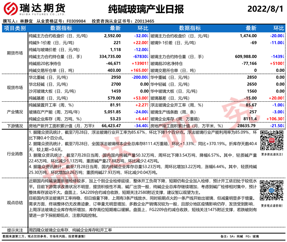Click the 行业消息 section label
This screenshot has height=242, width=287.
(14, 153)
